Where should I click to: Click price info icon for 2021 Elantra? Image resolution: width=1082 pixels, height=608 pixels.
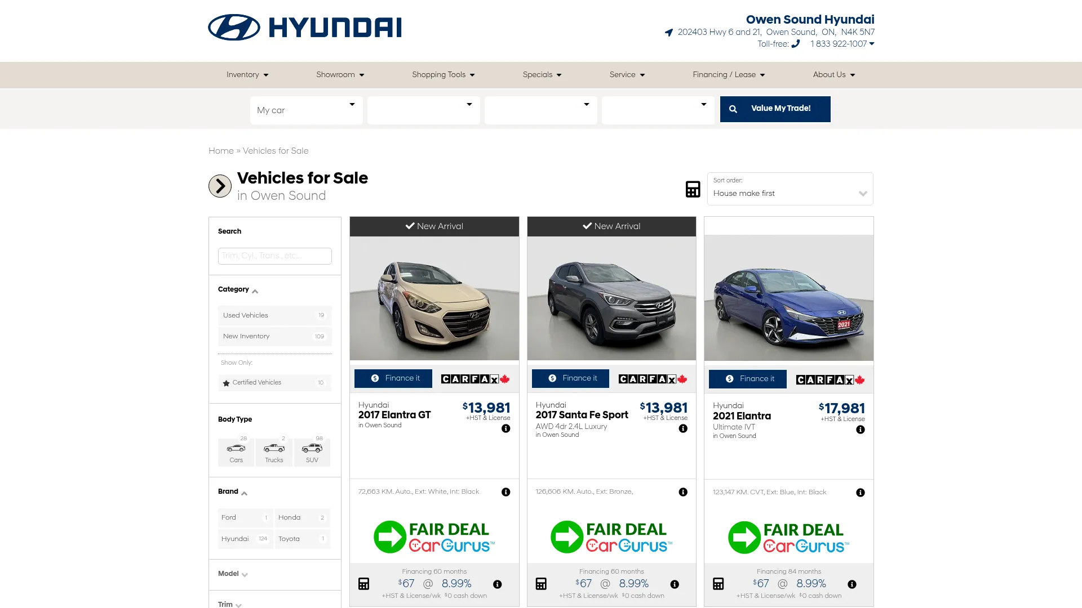pos(861,430)
